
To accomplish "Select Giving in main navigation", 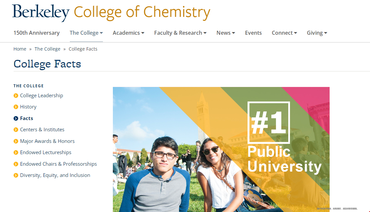I will (x=315, y=33).
